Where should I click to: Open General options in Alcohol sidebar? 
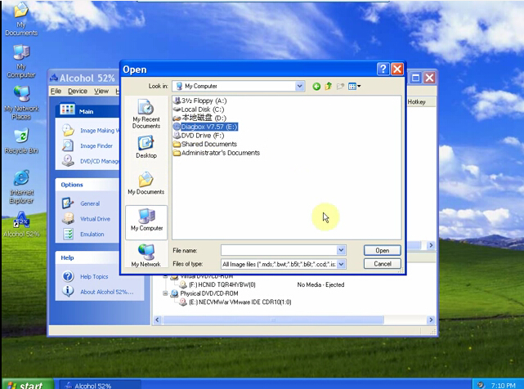click(x=81, y=203)
